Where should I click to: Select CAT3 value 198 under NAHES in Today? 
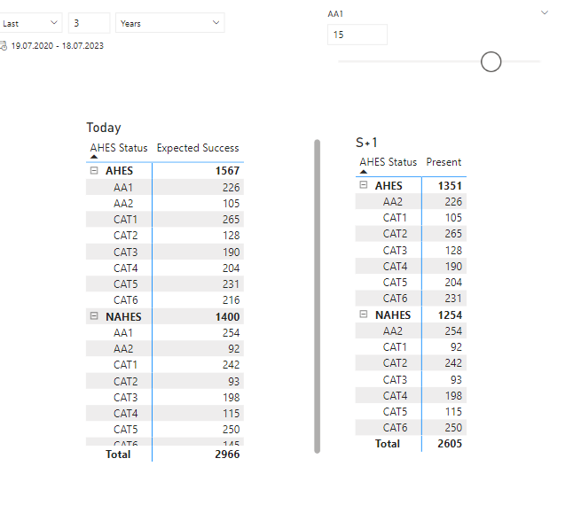click(x=231, y=398)
